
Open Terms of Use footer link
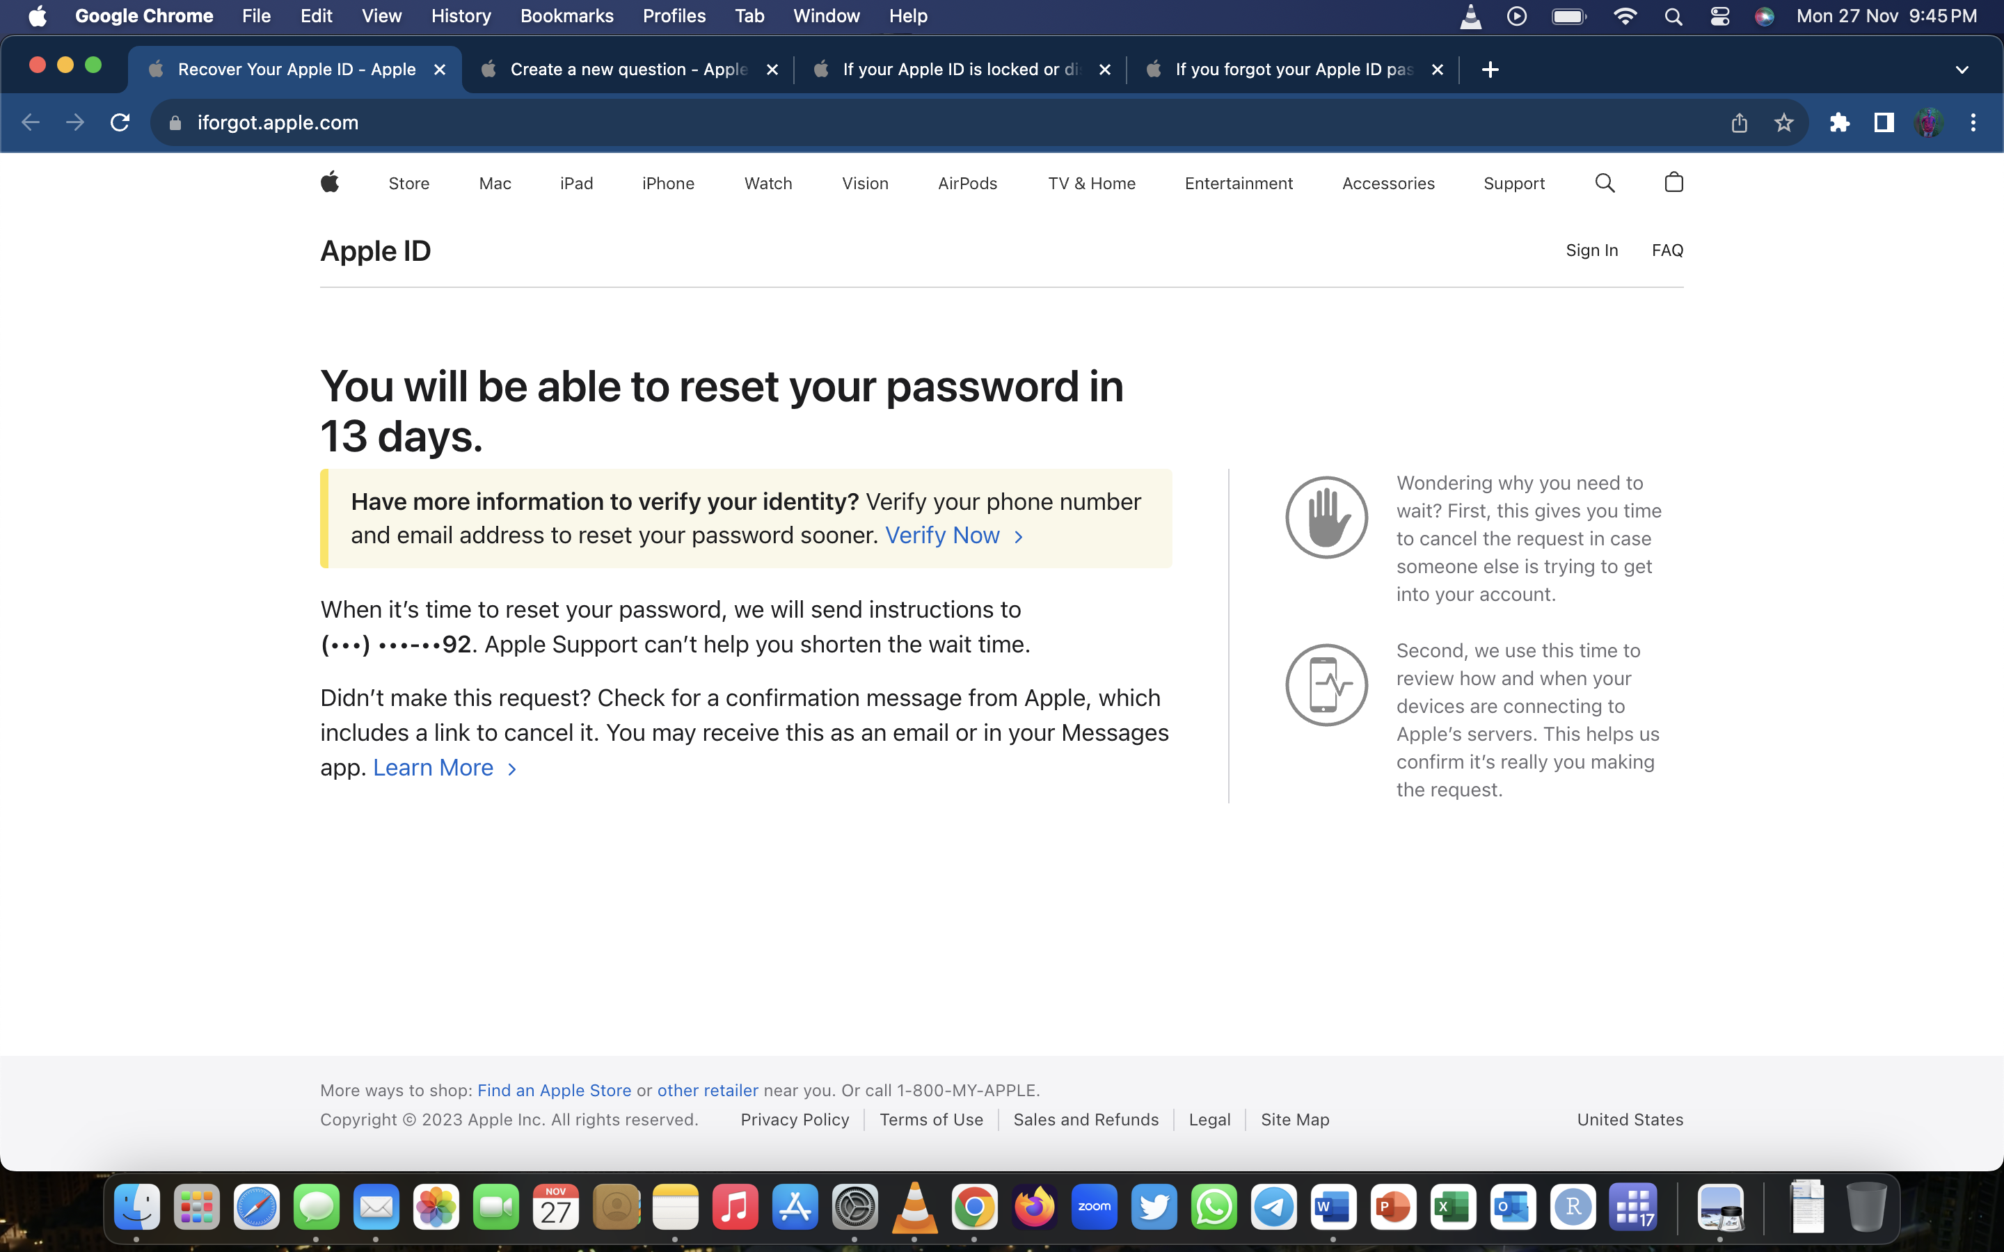(932, 1120)
